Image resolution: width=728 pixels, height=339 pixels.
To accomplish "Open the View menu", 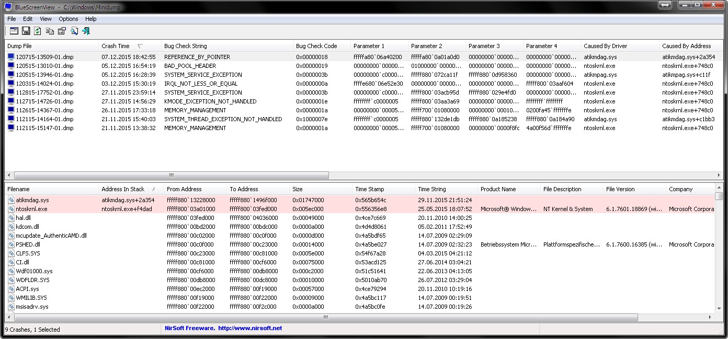I will click(45, 19).
